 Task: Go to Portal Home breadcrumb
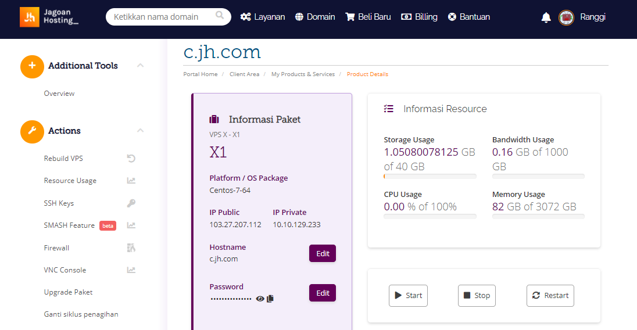pos(201,74)
